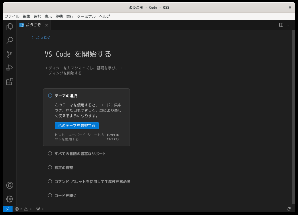
Task: Open the Run and Debug view
Action: pyautogui.click(x=9, y=68)
